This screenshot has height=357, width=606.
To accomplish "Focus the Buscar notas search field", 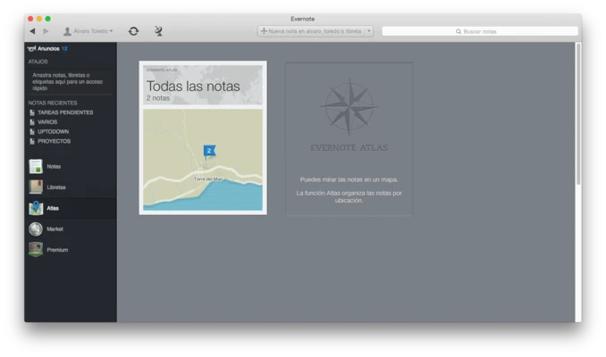I will click(x=480, y=31).
